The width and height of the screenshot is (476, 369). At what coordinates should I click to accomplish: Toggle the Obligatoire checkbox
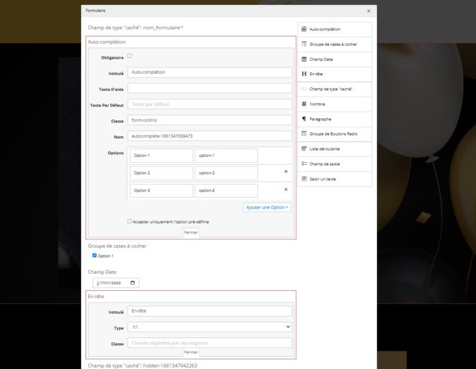130,56
